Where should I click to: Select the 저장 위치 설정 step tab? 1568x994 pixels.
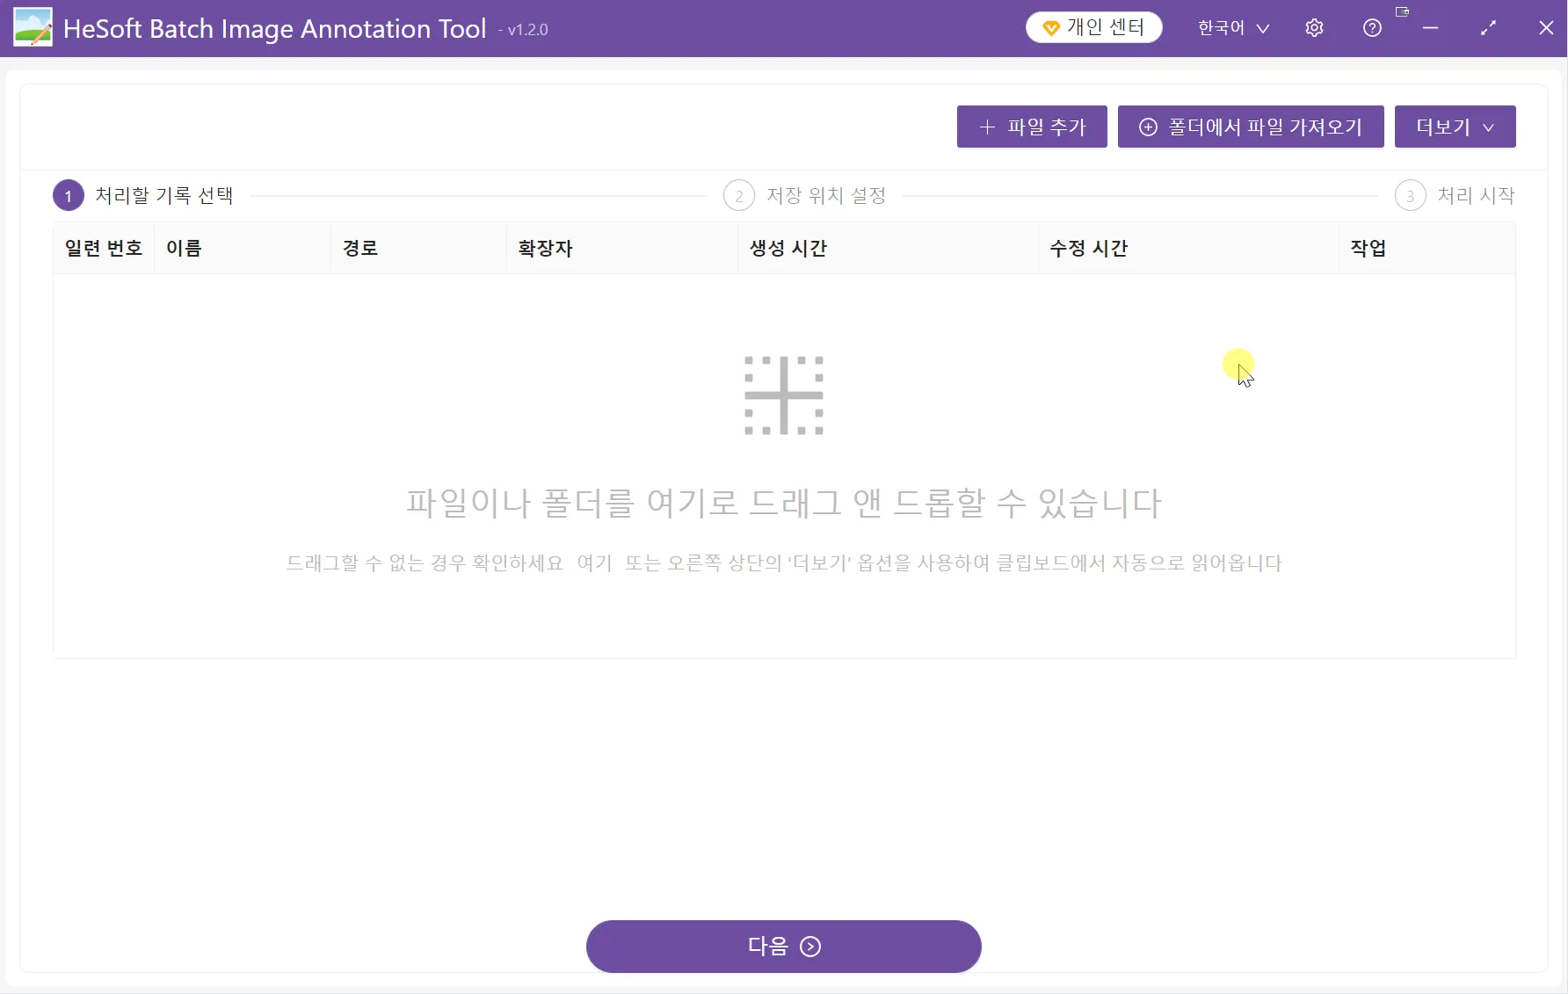point(825,196)
